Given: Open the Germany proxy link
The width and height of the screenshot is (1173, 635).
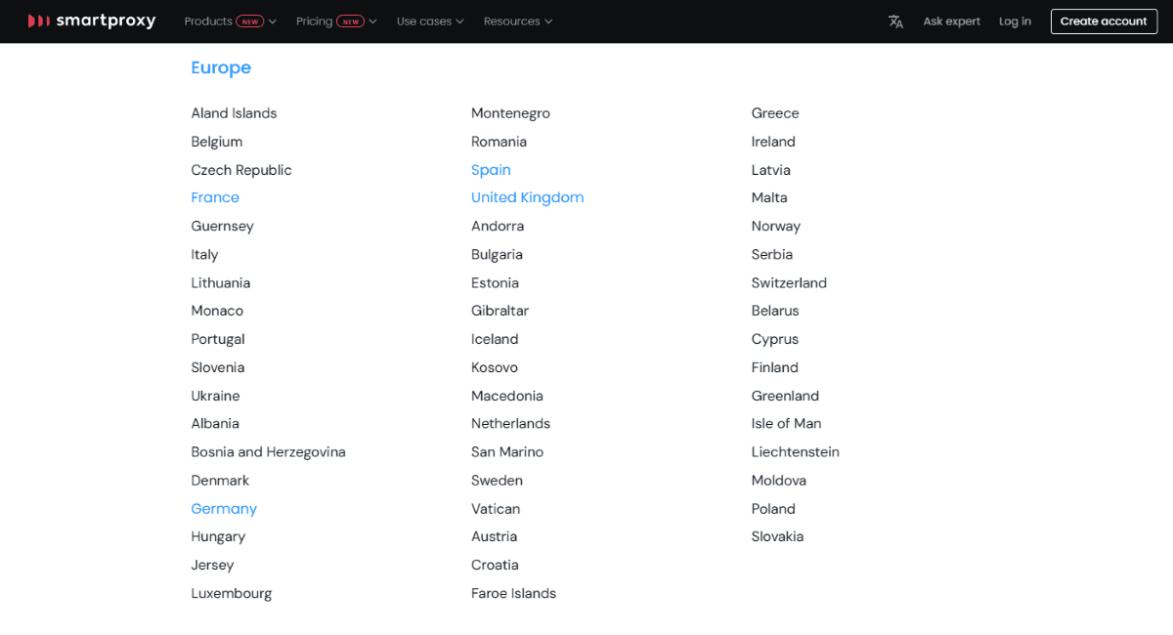Looking at the screenshot, I should coord(224,509).
